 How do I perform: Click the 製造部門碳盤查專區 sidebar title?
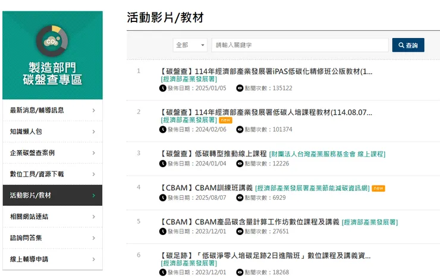click(x=52, y=74)
